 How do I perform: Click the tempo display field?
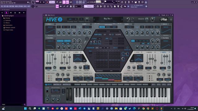pyautogui.click(x=52, y=2)
